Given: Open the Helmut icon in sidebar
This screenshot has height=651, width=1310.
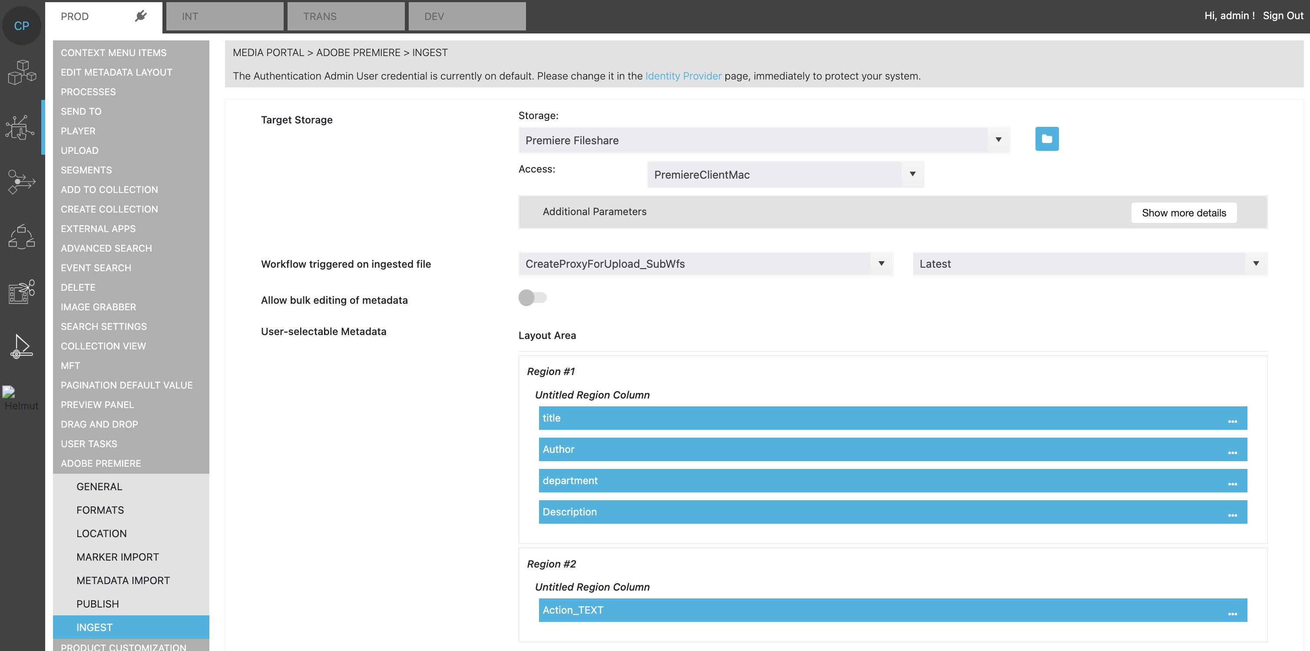Looking at the screenshot, I should tap(21, 398).
